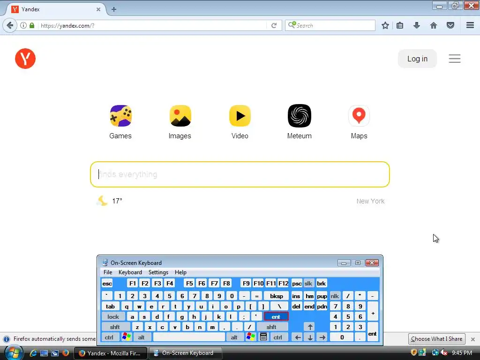Open the Meteum weather icon

[x=300, y=116]
